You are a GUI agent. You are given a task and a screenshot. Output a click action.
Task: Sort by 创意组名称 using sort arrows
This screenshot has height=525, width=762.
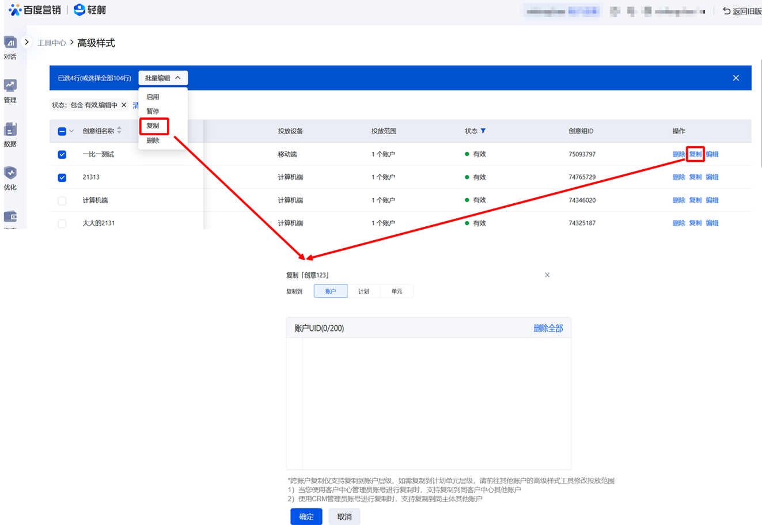[x=119, y=131]
